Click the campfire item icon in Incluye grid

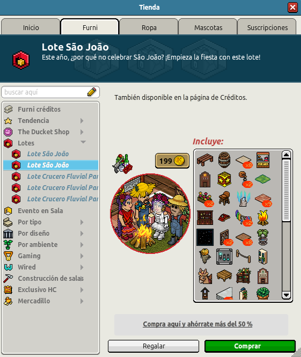[x=262, y=217]
